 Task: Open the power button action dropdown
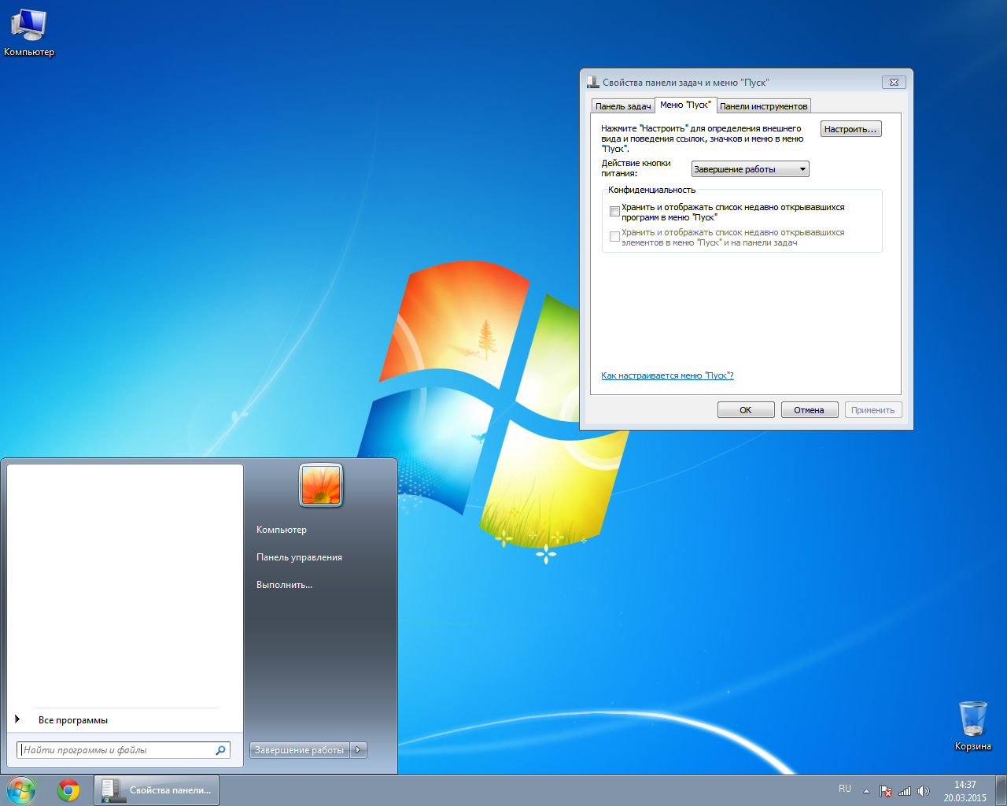pyautogui.click(x=750, y=169)
